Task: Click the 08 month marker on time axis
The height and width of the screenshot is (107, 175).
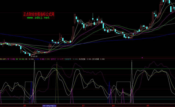Action: coord(113,106)
